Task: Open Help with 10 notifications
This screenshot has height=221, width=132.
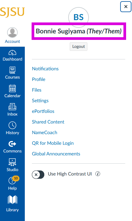Action: 12,183
